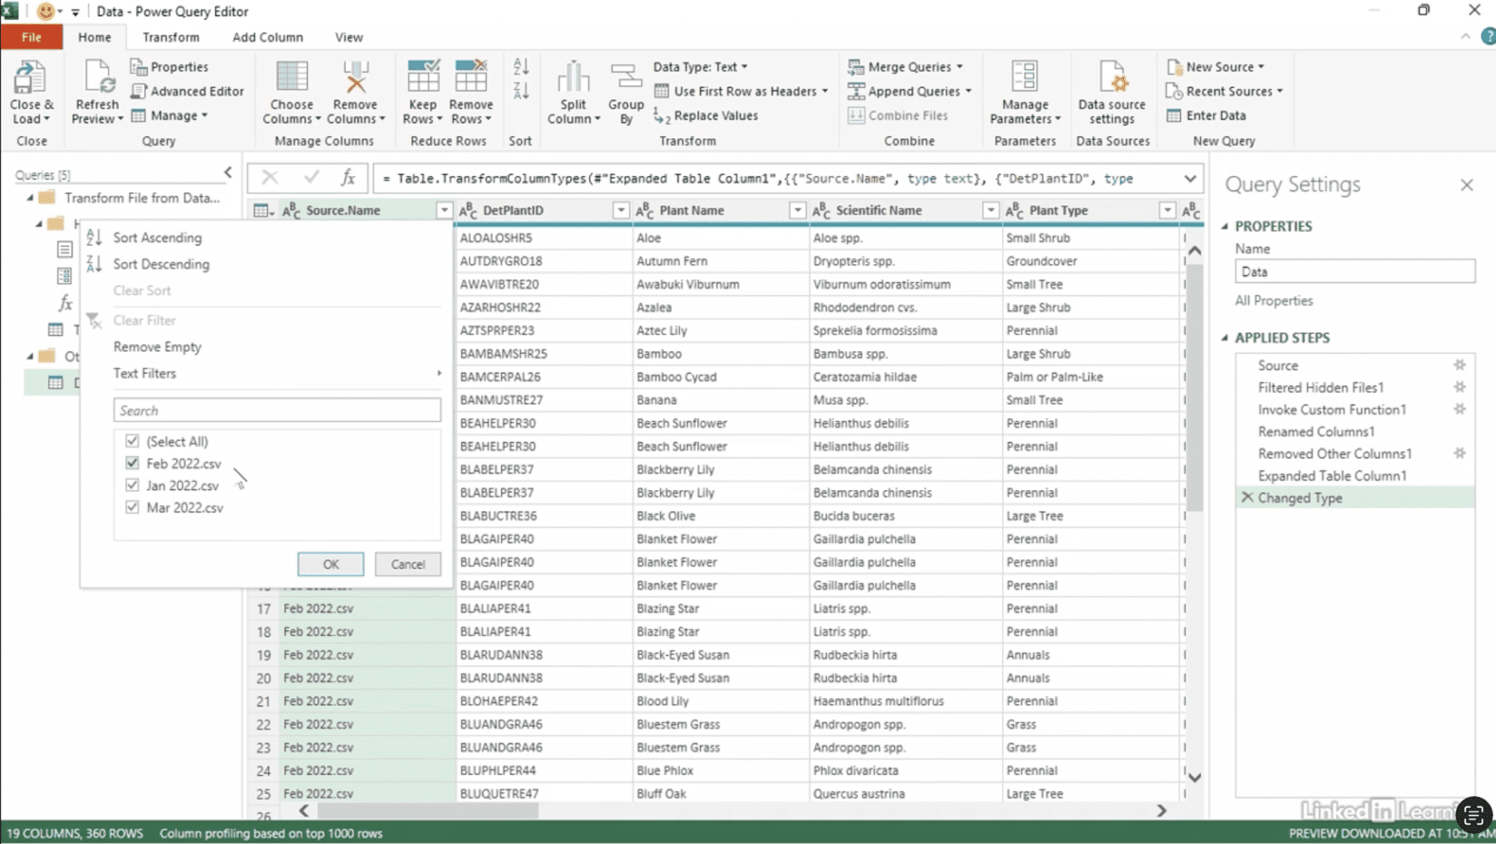1496x844 pixels.
Task: Click the table corner menu icon
Action: click(x=263, y=210)
